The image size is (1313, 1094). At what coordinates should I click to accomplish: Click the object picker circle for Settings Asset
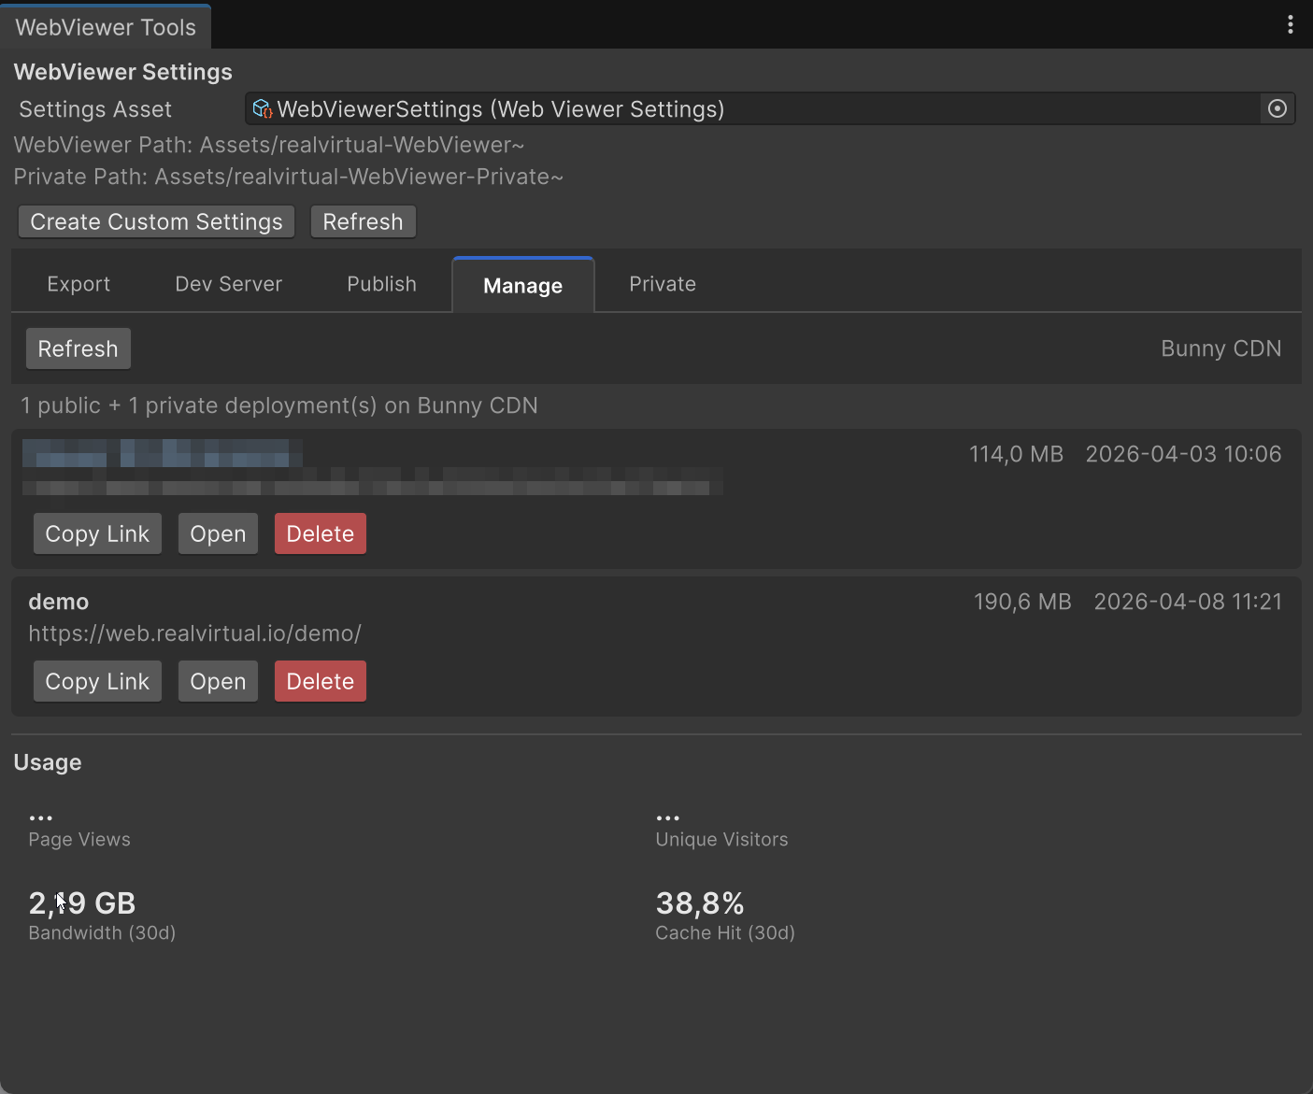(x=1277, y=109)
